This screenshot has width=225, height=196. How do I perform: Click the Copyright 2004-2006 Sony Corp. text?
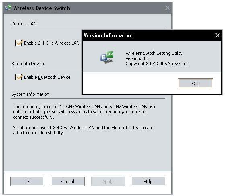coord(157,64)
